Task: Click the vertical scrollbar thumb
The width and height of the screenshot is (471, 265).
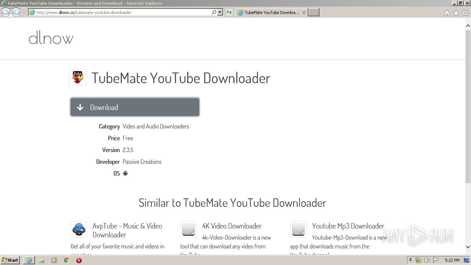Action: coord(468,107)
